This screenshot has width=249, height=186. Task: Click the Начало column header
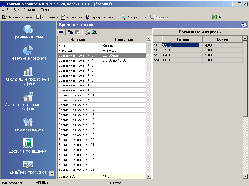182,39
